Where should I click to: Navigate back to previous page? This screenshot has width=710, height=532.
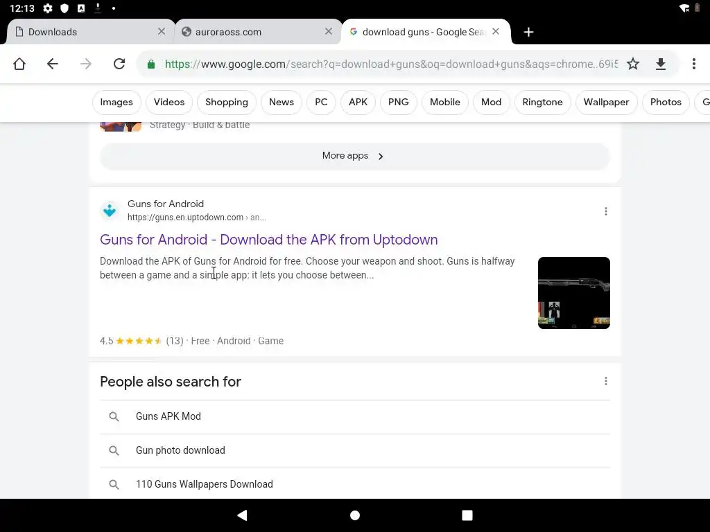pyautogui.click(x=53, y=64)
